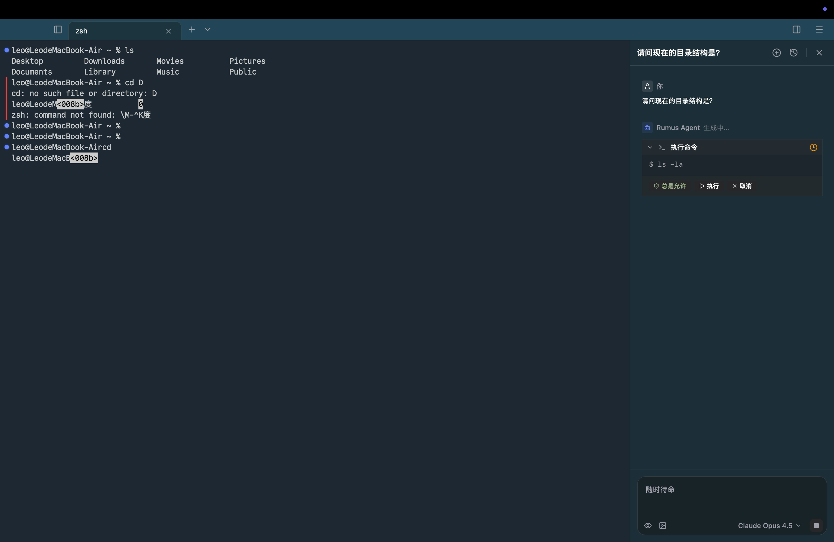This screenshot has width=834, height=542.
Task: Stop the generating response
Action: pos(816,526)
